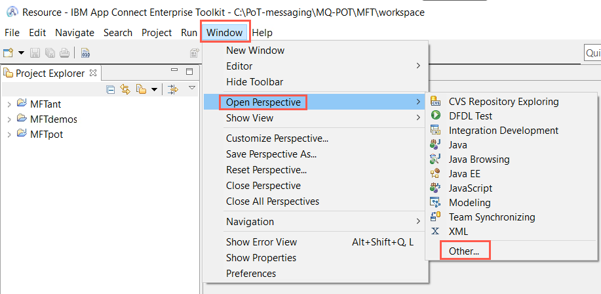Screen dimensions: 601x294
Task: Choose Reset Perspective...
Action: pyautogui.click(x=315, y=170)
